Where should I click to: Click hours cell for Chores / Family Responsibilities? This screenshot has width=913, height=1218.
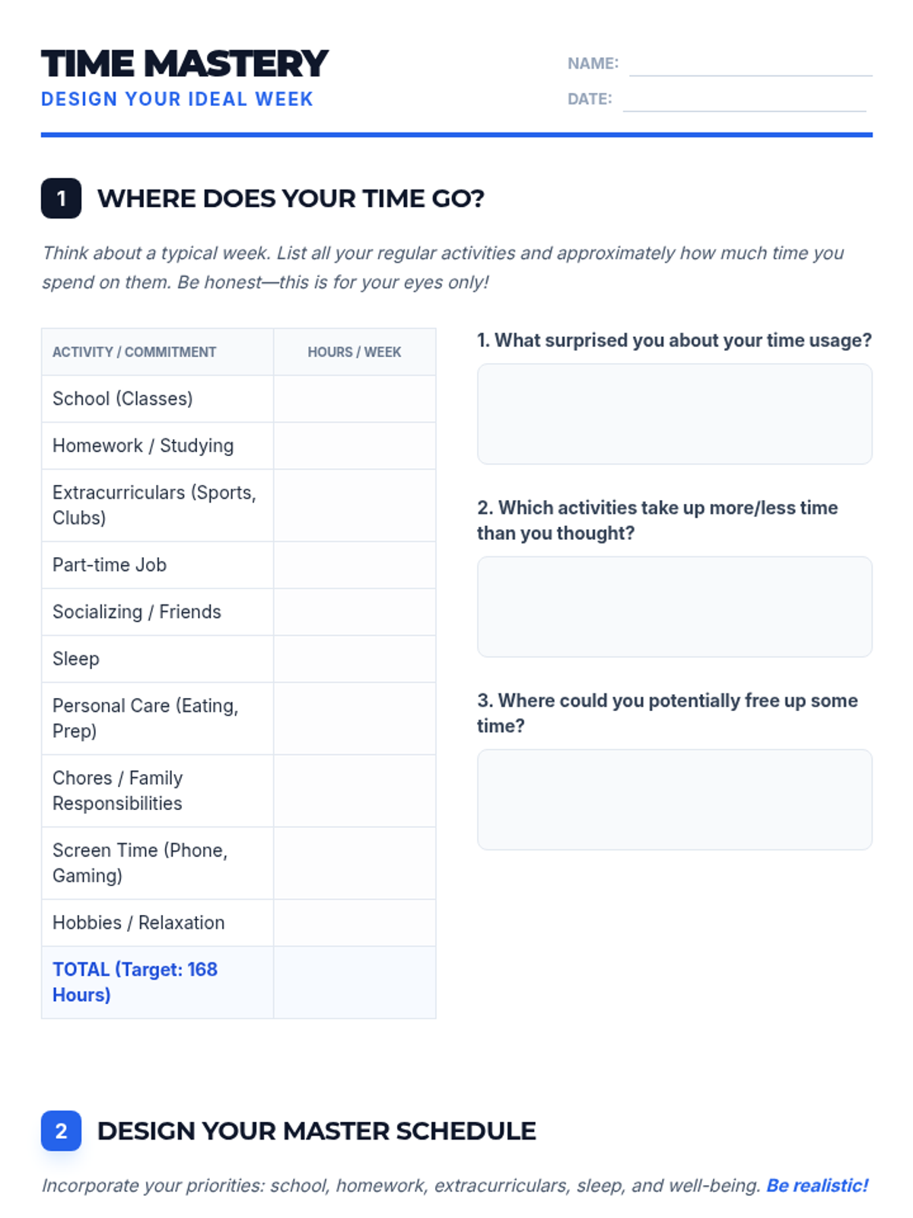point(355,791)
